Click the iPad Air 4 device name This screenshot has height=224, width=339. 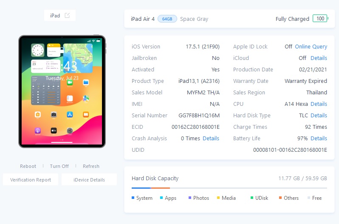click(x=143, y=19)
